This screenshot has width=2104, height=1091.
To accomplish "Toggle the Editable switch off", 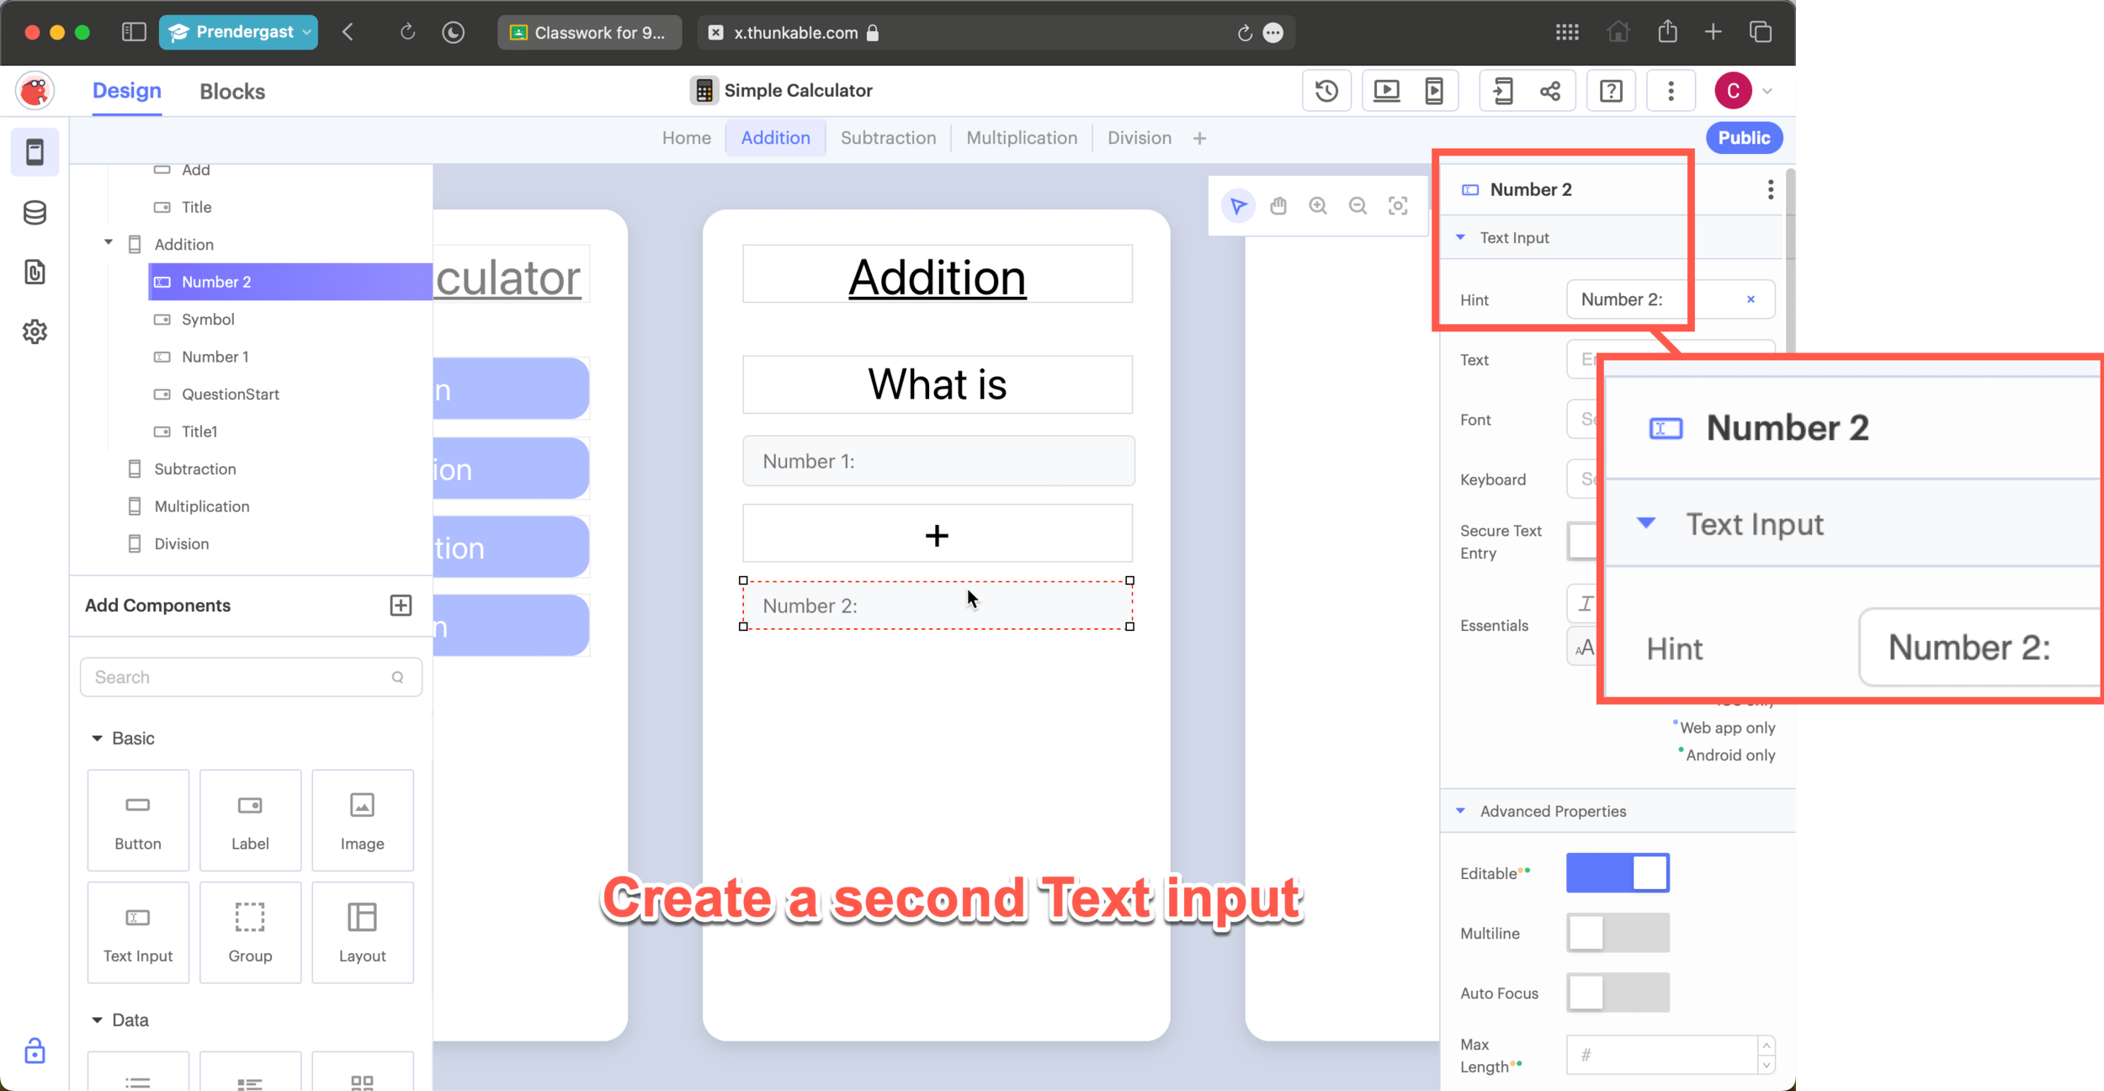I will (1617, 873).
